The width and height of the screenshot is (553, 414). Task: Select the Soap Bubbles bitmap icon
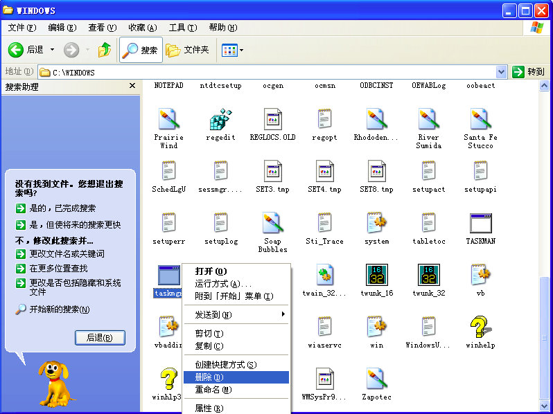(x=272, y=223)
